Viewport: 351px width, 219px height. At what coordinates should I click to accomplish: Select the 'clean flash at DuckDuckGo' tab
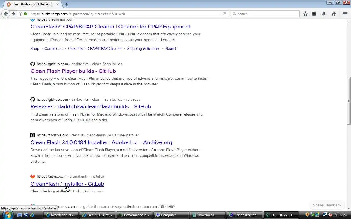click(32, 4)
